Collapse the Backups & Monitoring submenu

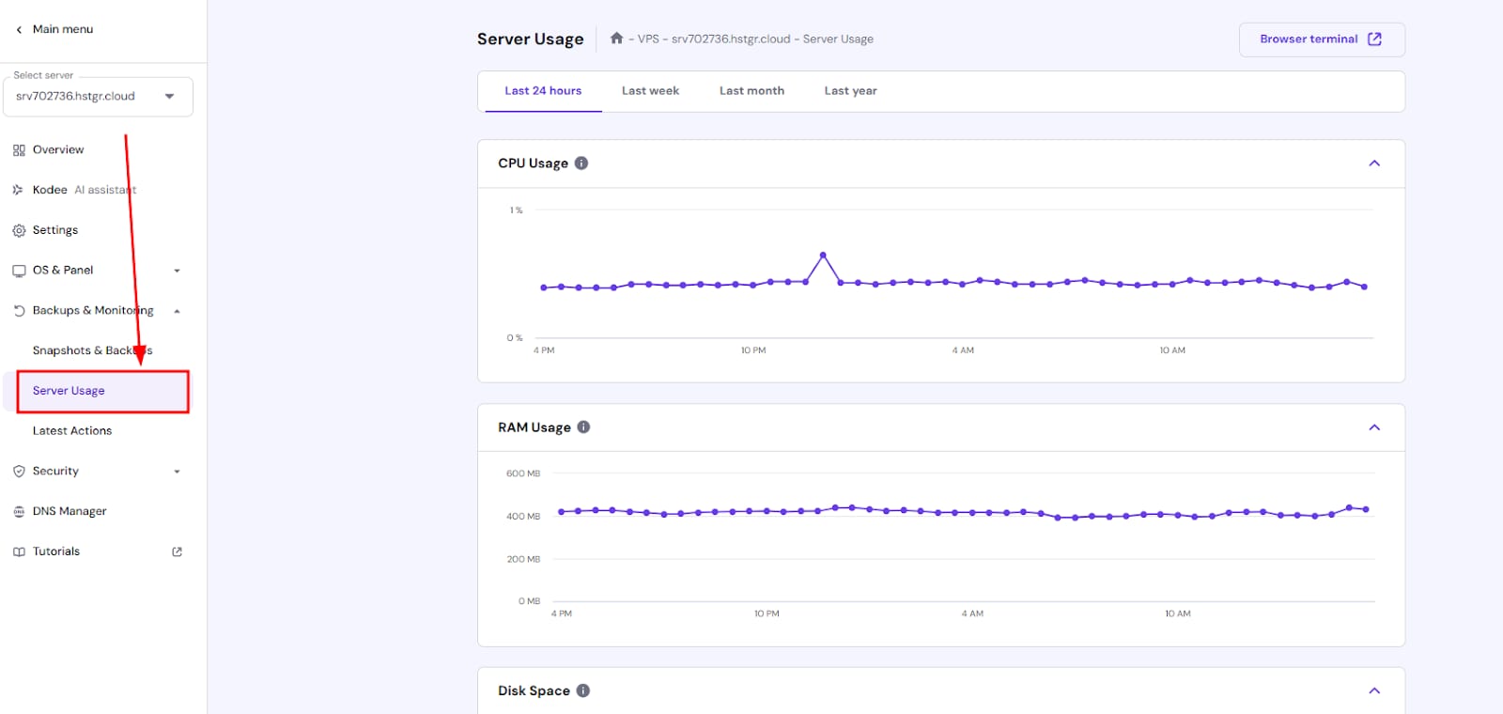177,311
